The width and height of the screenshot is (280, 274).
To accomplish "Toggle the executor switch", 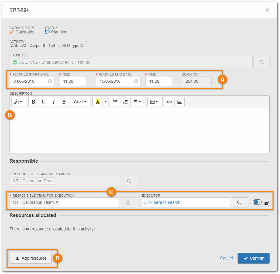I will [x=257, y=202].
